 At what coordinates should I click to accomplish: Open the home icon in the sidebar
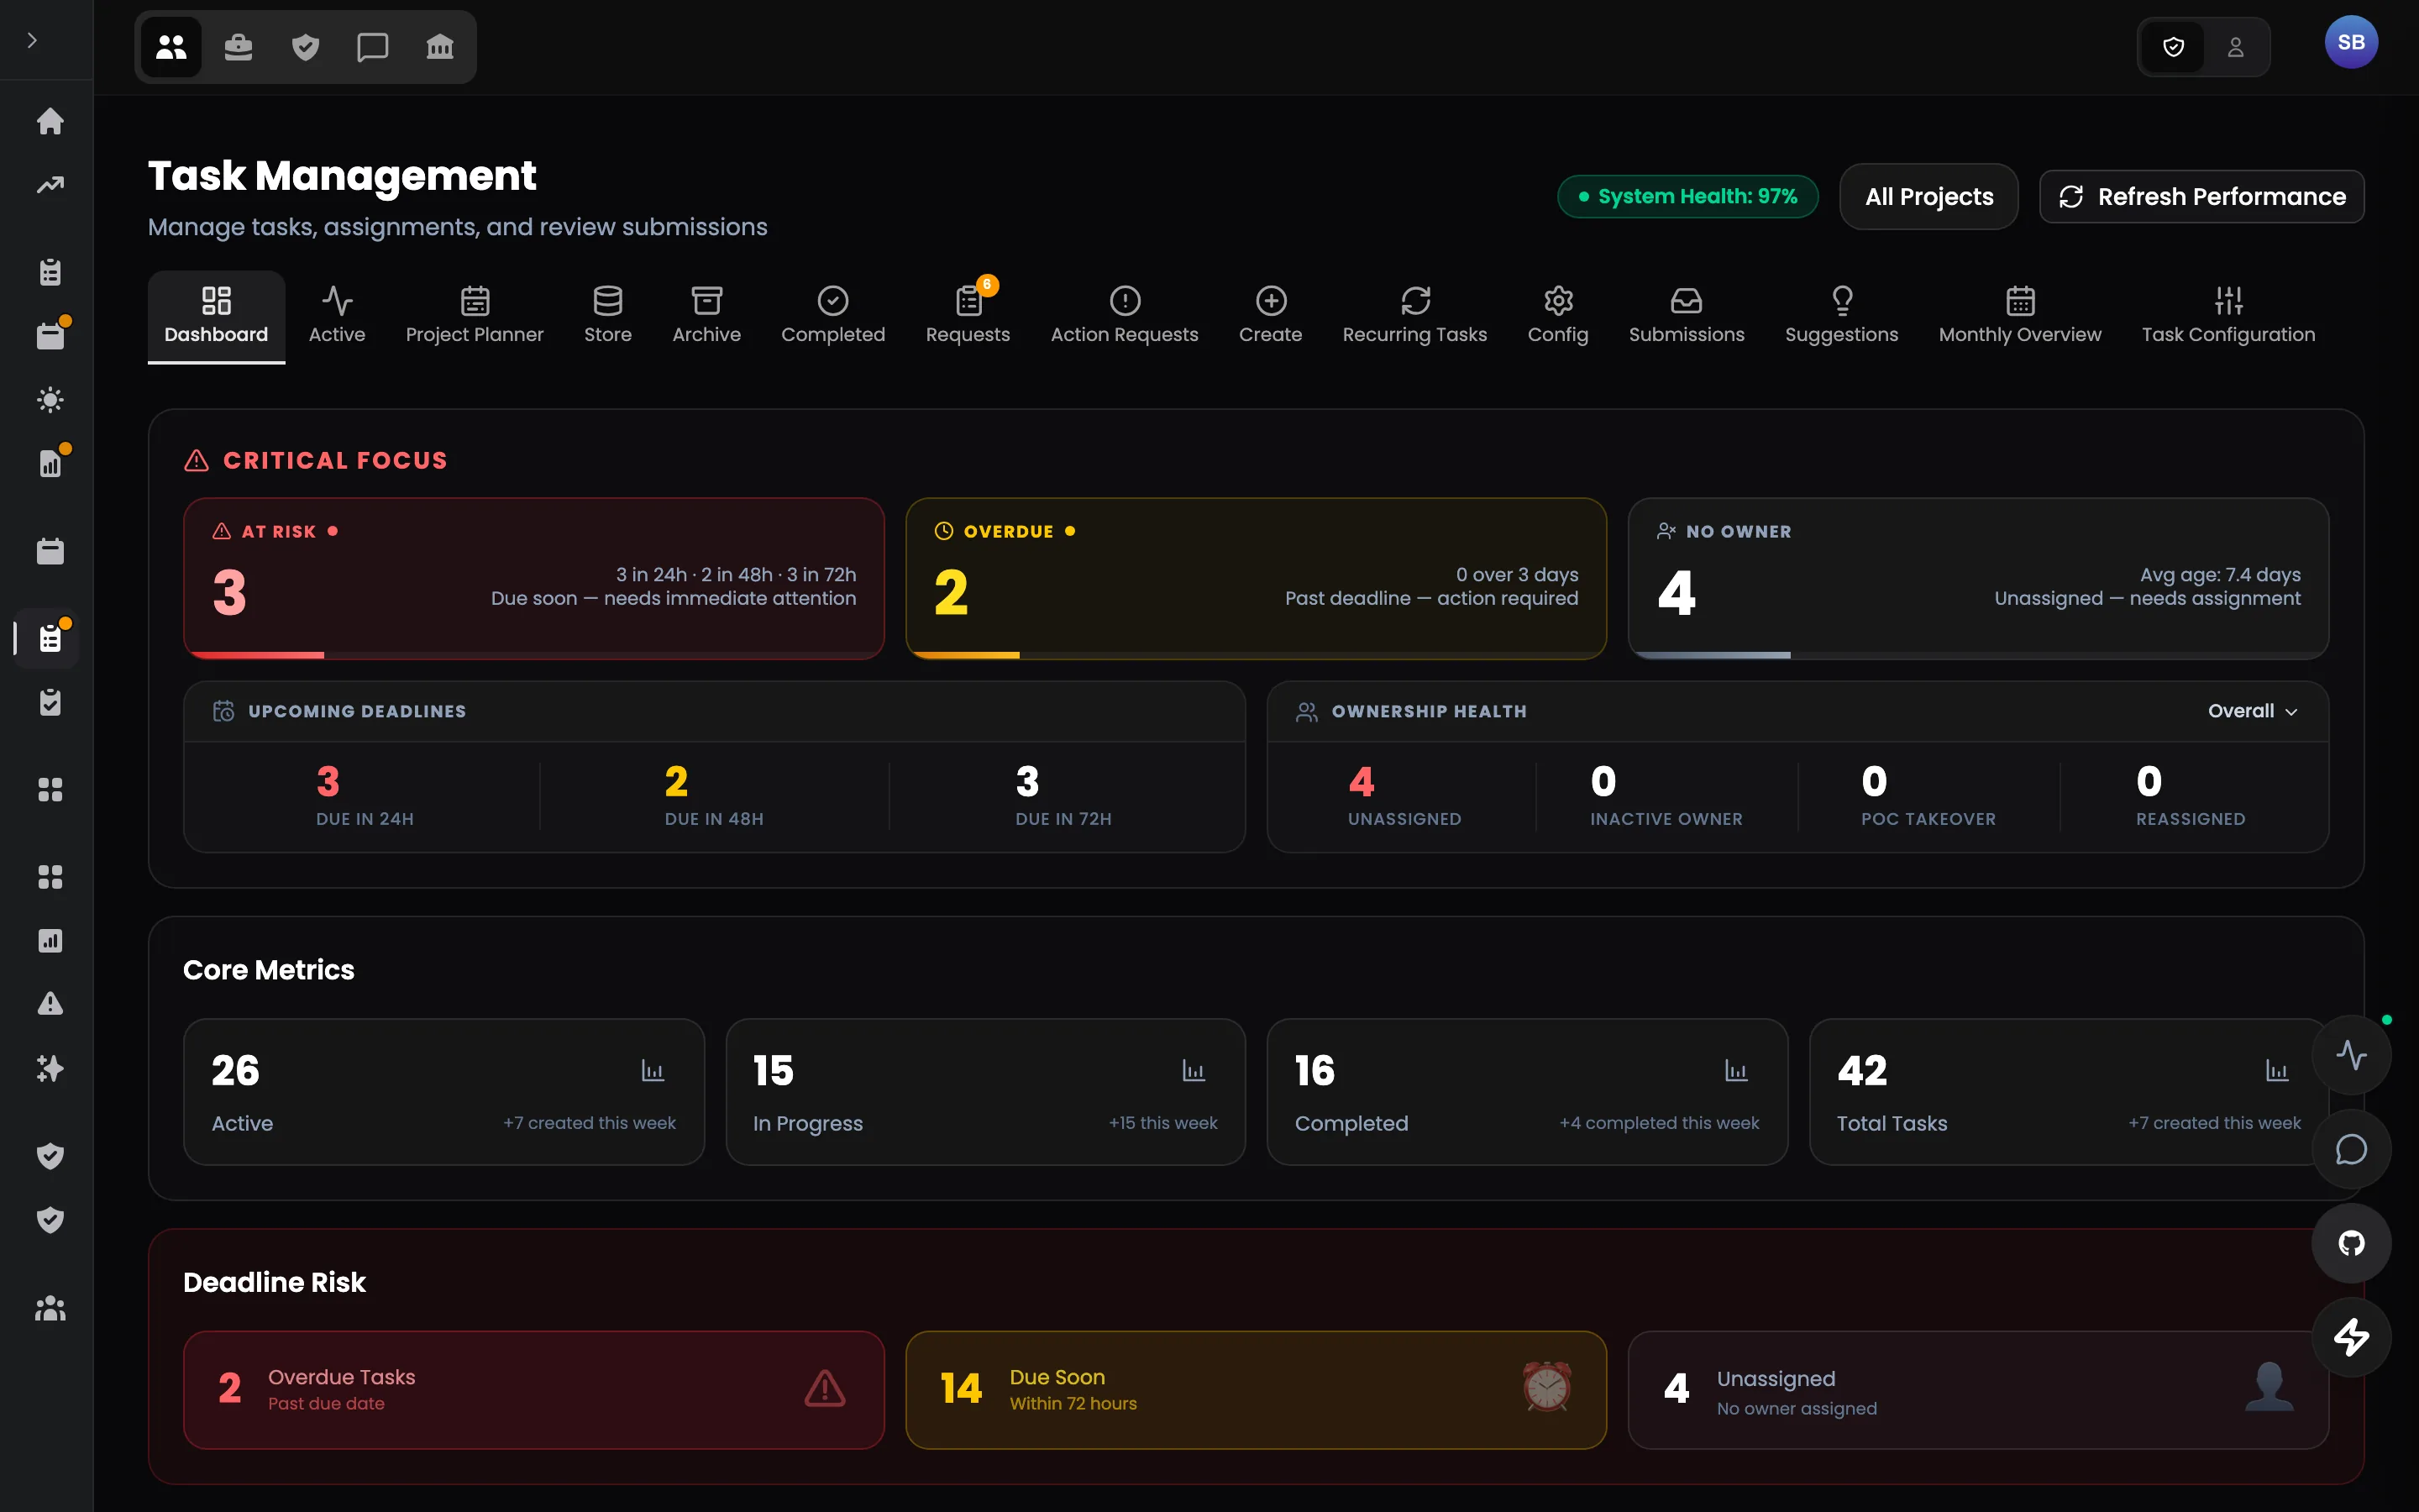pyautogui.click(x=50, y=121)
